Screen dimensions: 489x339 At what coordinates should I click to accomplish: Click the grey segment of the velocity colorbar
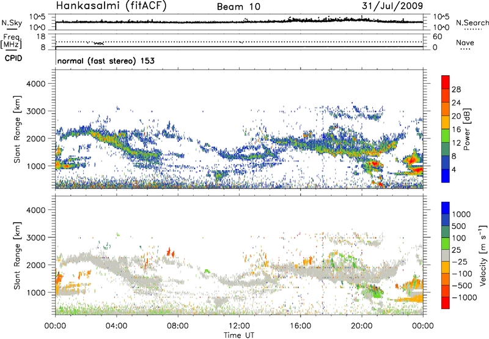pos(446,255)
